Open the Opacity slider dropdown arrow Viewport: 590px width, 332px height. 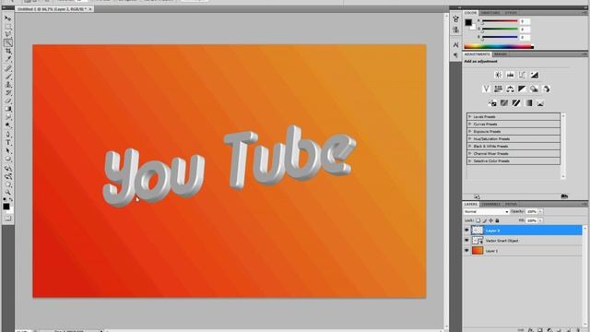[540, 211]
